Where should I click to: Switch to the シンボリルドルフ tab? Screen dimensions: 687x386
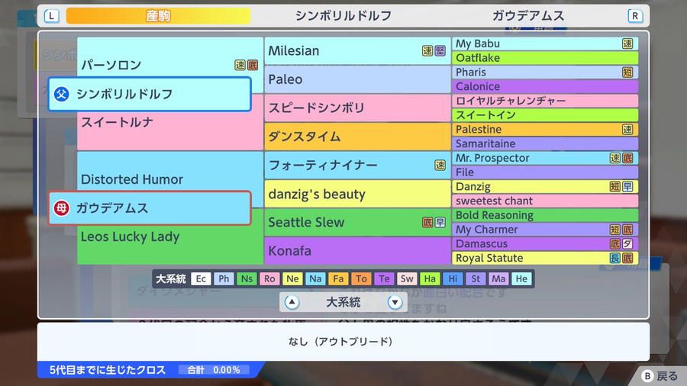[x=343, y=16]
